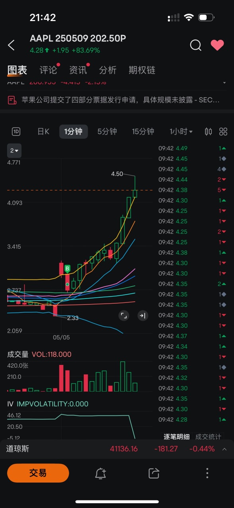Viewport: 234px width, 508px height.
Task: Tap the 4.49 tick trade row
Action: 193,148
